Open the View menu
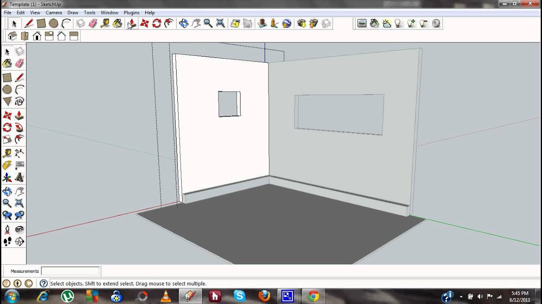Screen dimensions: 542x304 [35, 13]
